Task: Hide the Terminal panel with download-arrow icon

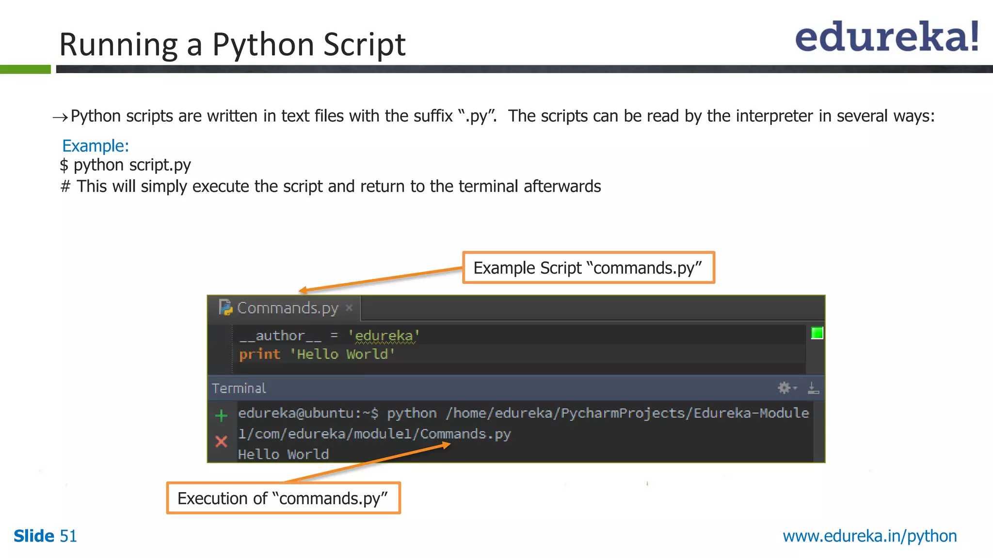Action: tap(813, 387)
